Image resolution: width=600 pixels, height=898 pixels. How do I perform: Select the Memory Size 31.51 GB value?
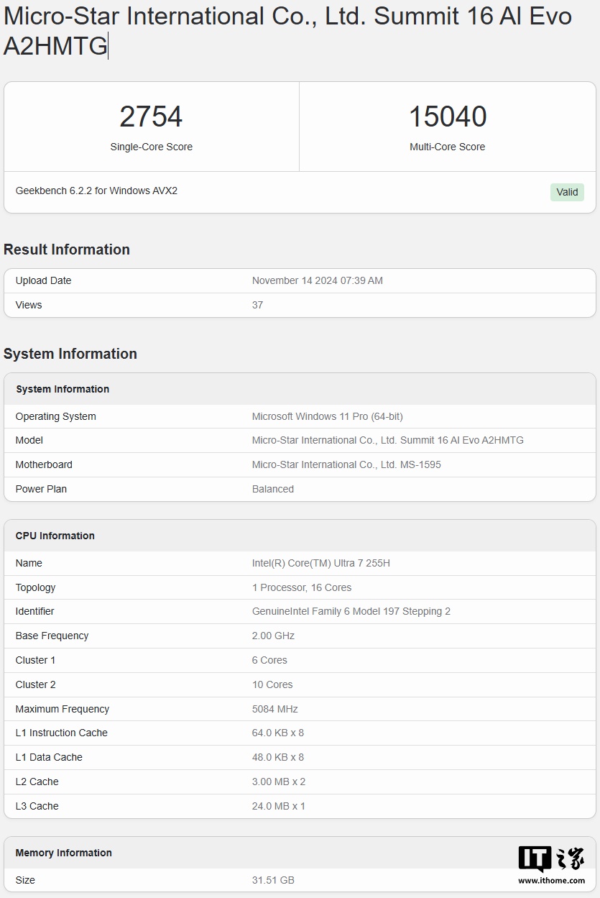pos(274,880)
